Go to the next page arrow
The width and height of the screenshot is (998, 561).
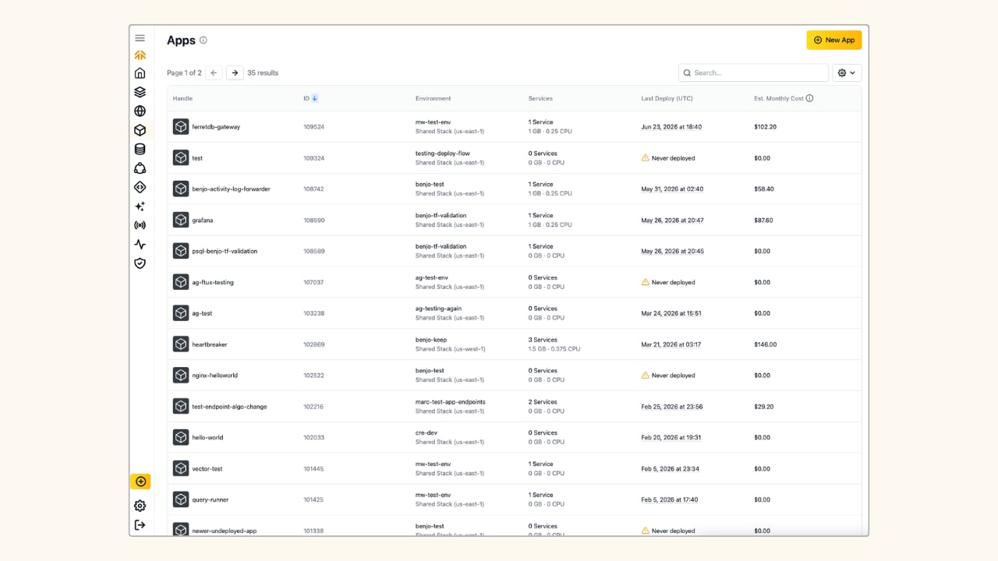pos(235,72)
